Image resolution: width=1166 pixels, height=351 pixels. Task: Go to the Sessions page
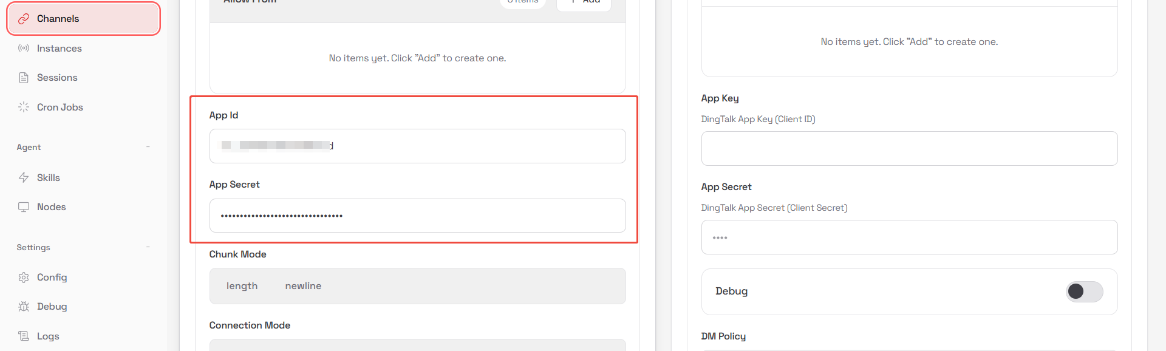[x=57, y=78]
